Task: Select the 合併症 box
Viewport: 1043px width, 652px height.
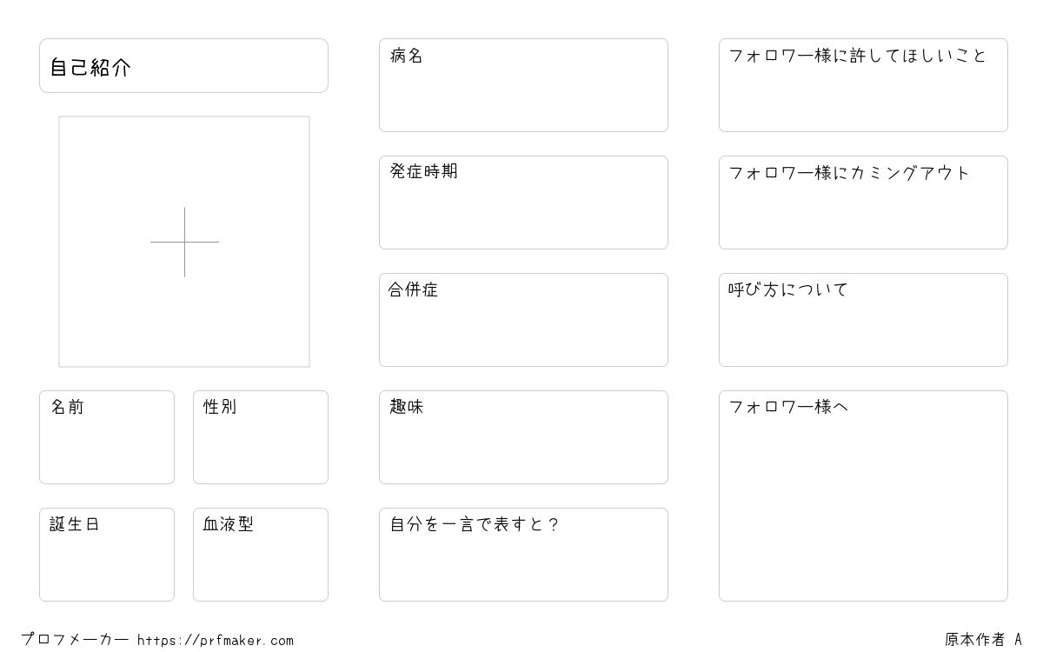Action: 523,320
